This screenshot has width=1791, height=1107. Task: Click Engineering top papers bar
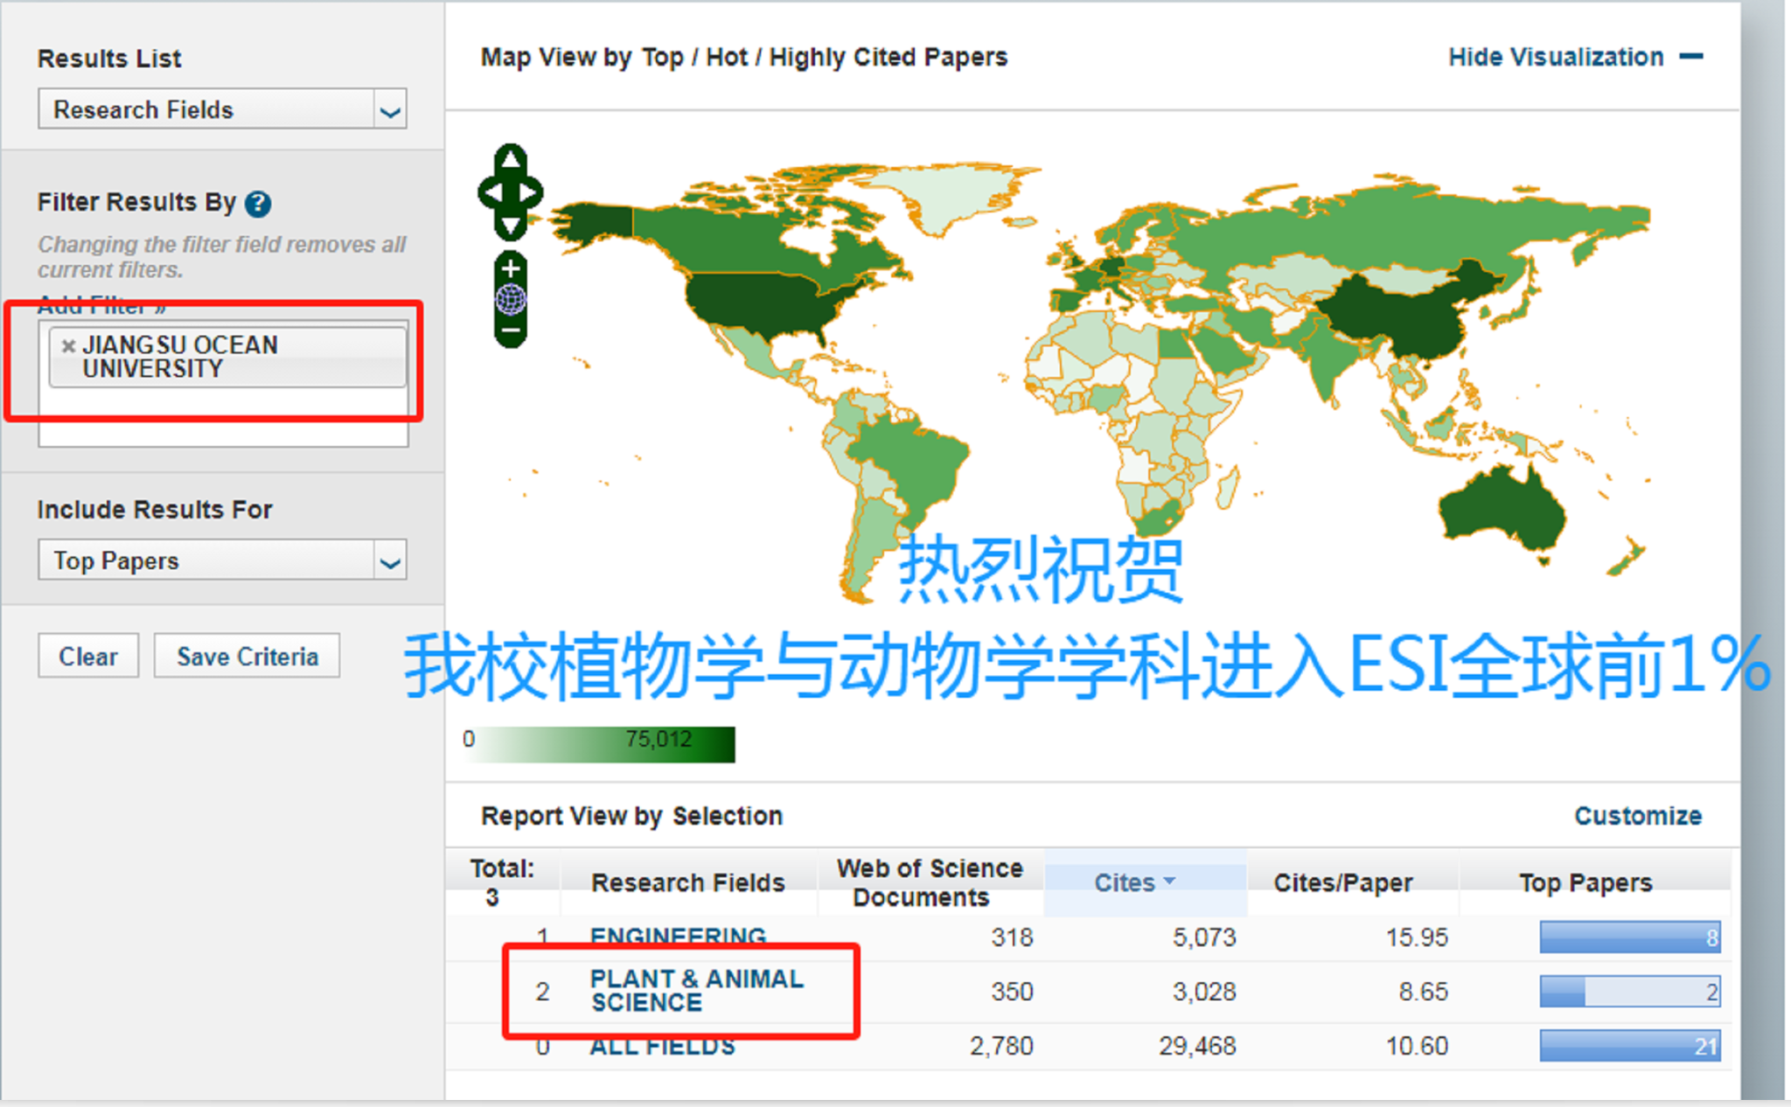coord(1629,937)
